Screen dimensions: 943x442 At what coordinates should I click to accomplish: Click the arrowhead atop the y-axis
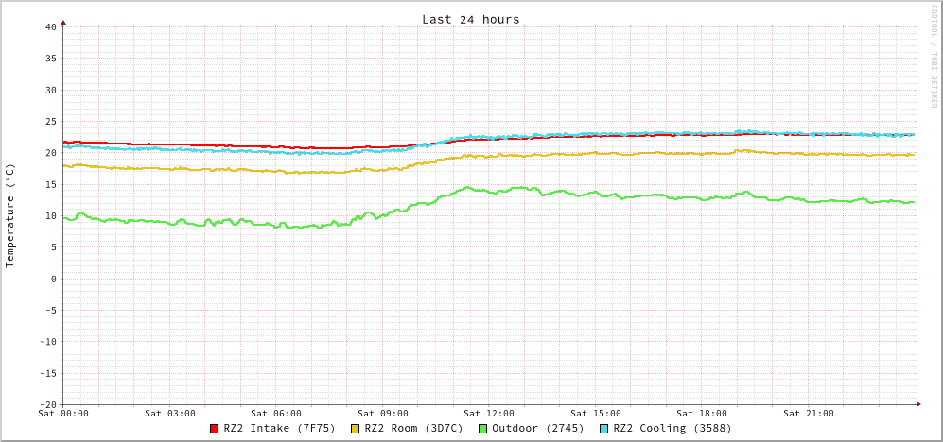click(63, 21)
